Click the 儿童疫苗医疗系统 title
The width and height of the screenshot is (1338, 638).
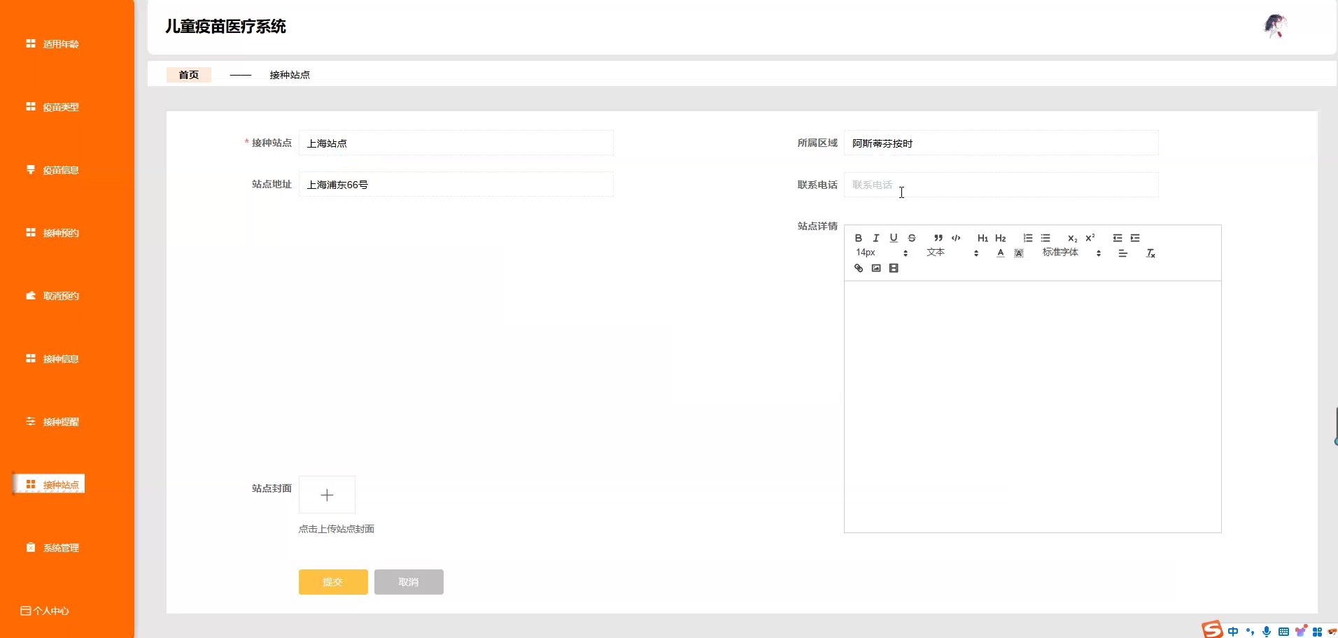tap(225, 27)
